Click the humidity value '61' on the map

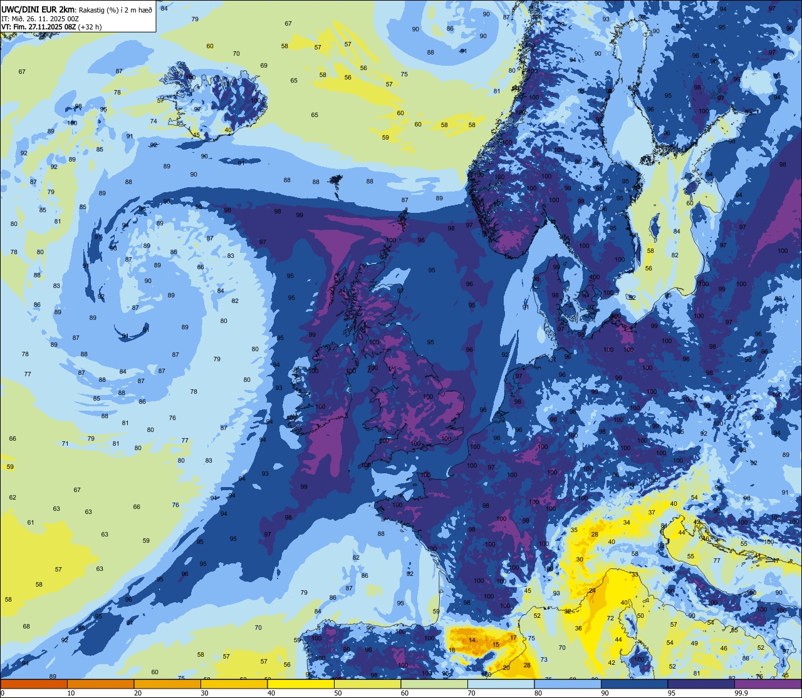click(31, 522)
